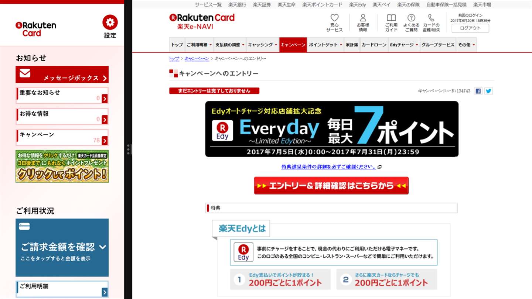Select the キャンペーン navigation tab

pos(293,45)
